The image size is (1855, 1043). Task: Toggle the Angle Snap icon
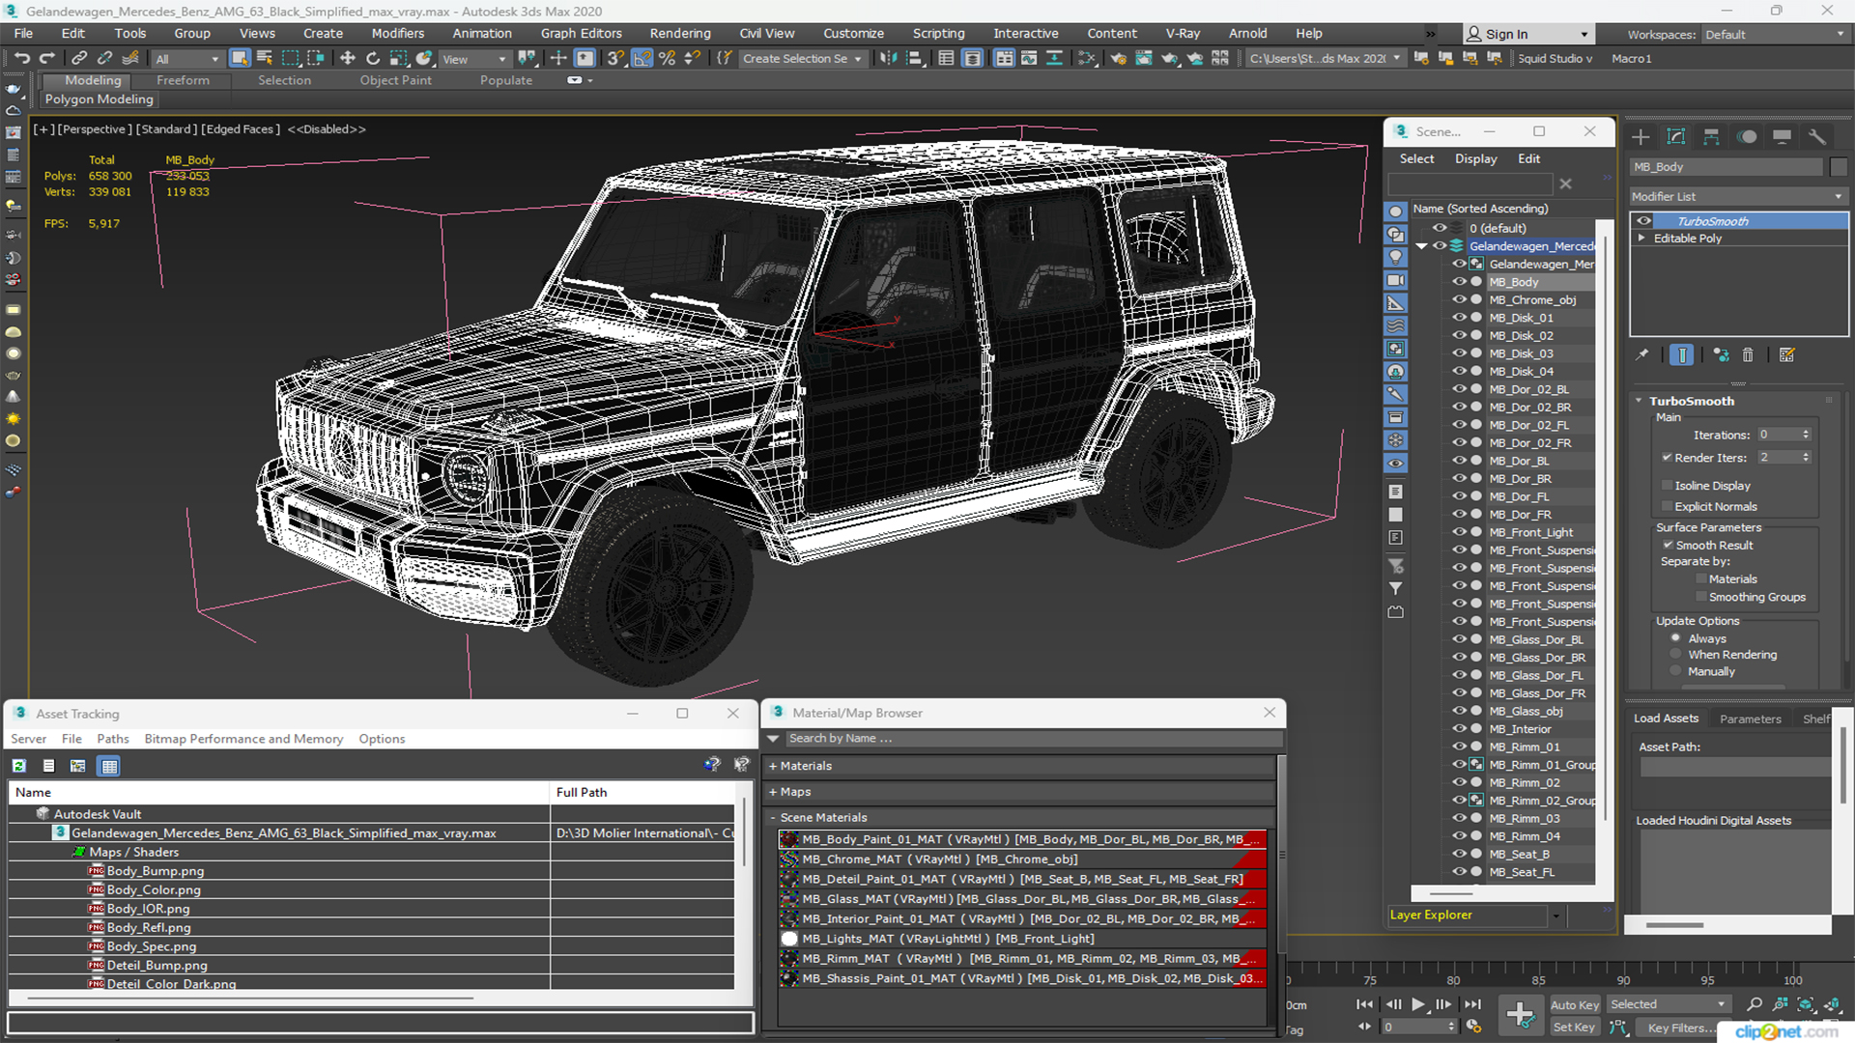click(642, 59)
